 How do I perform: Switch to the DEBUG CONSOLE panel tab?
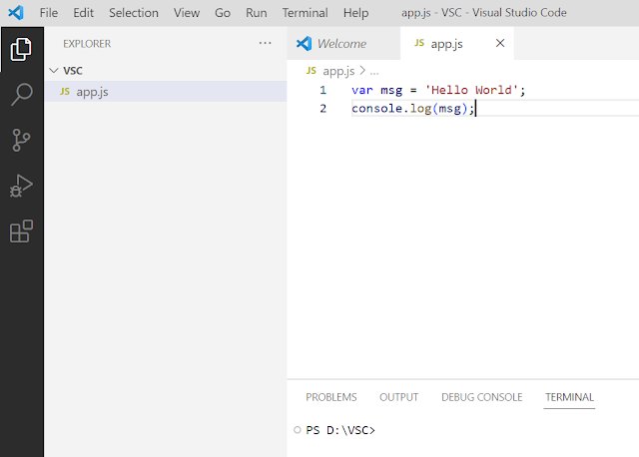pyautogui.click(x=481, y=397)
